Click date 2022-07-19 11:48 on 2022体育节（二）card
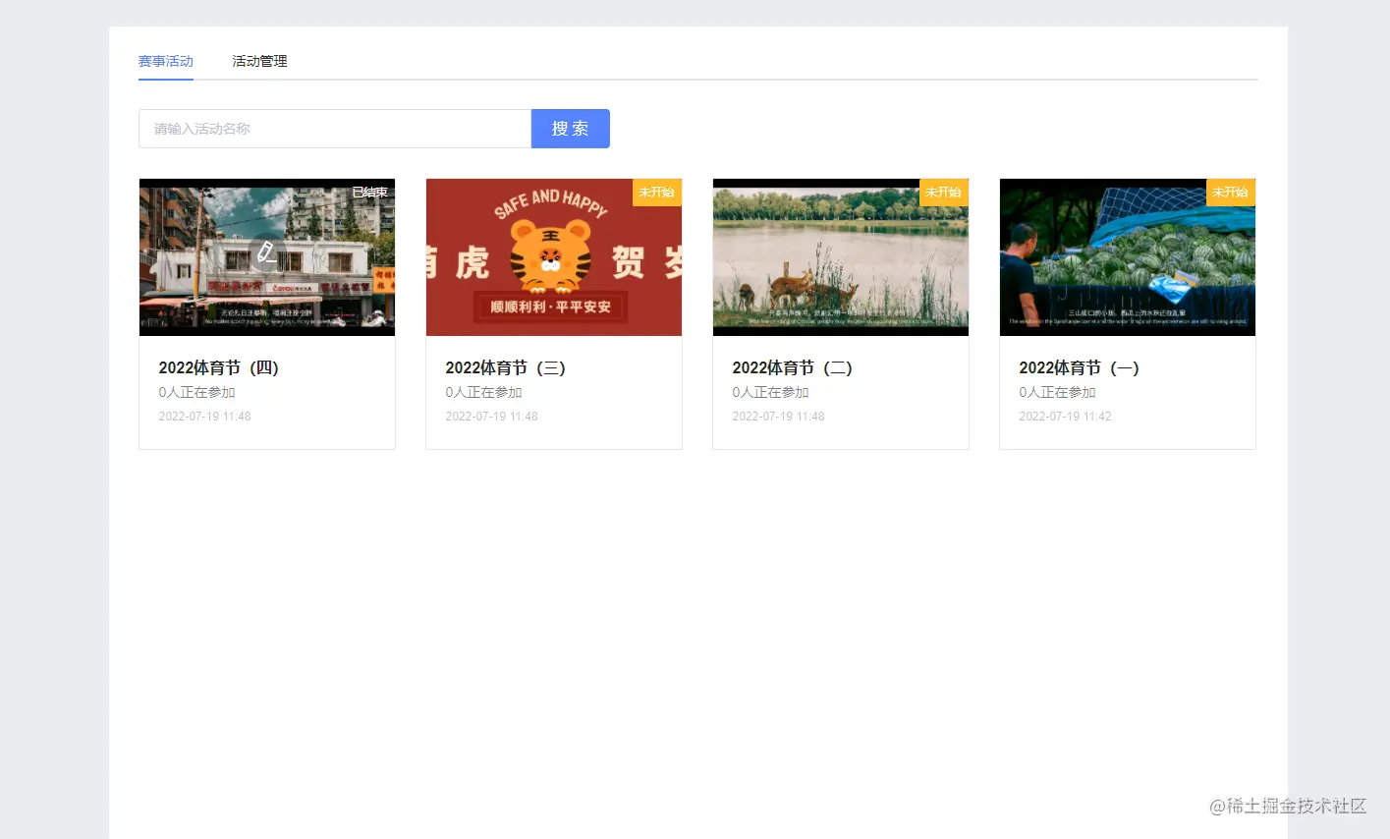 pyautogui.click(x=778, y=417)
